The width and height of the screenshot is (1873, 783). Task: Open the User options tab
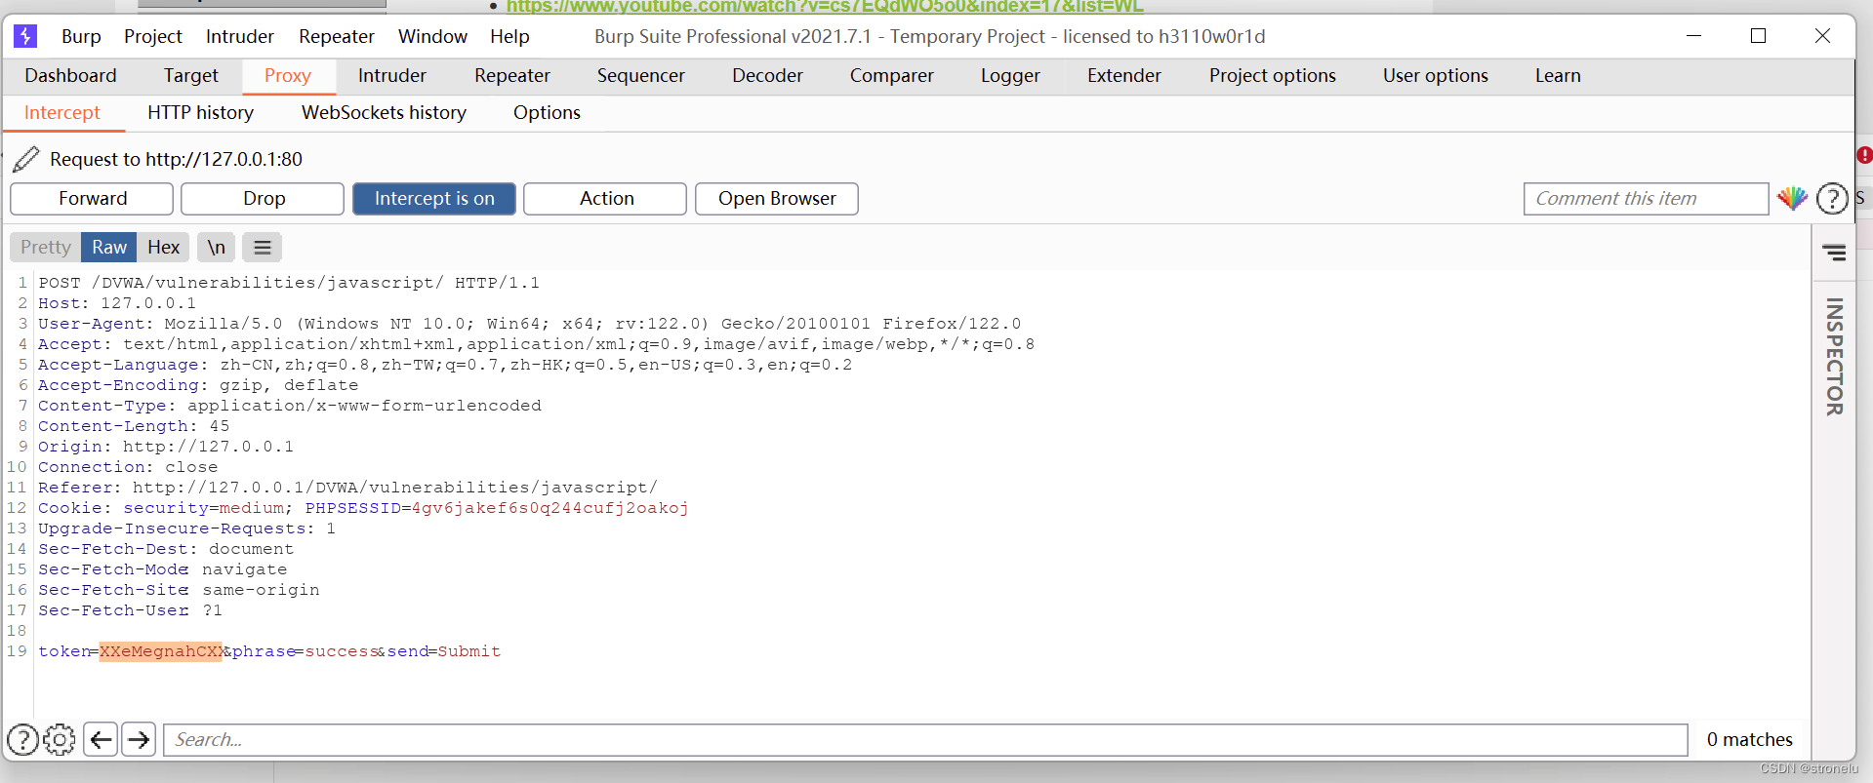click(x=1436, y=76)
